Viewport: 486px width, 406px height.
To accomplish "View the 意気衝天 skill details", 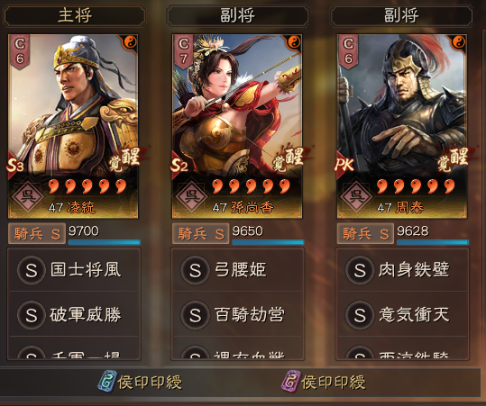I will (x=402, y=315).
